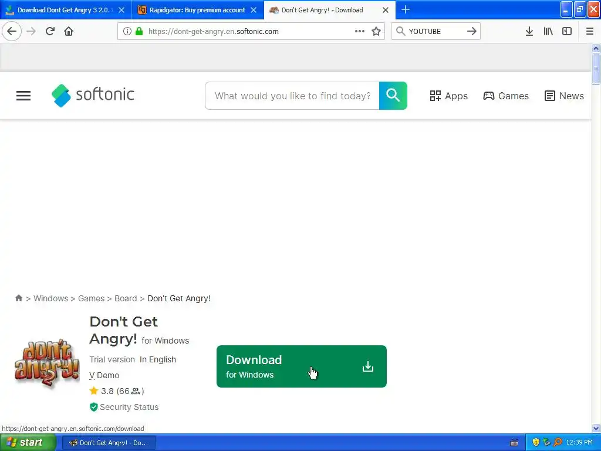The image size is (601, 451).
Task: Click the Security Status link
Action: pos(129,407)
